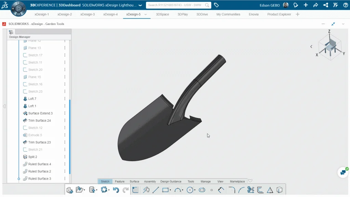The image size is (350, 197).
Task: Open options menu for Split.2
Action: 65,157
